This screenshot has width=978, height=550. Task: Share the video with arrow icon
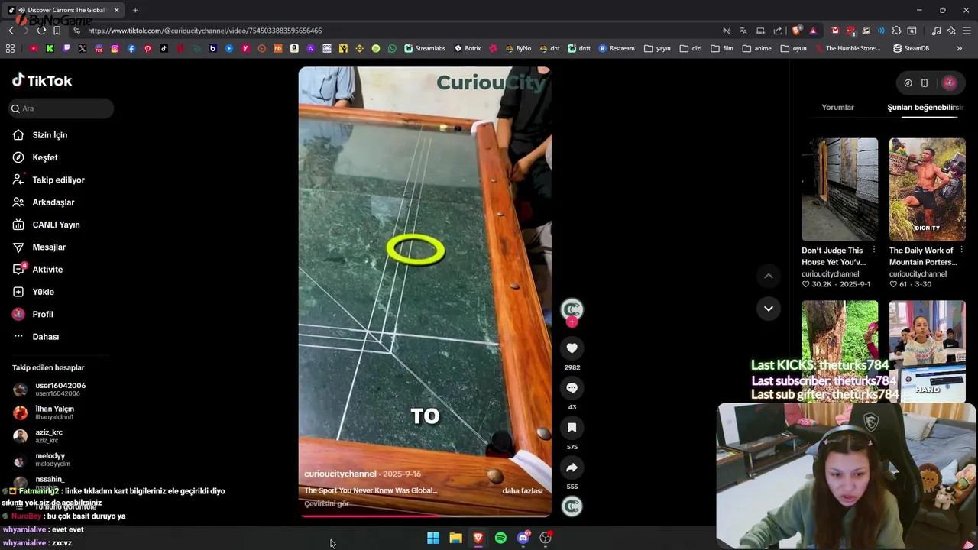(x=572, y=467)
